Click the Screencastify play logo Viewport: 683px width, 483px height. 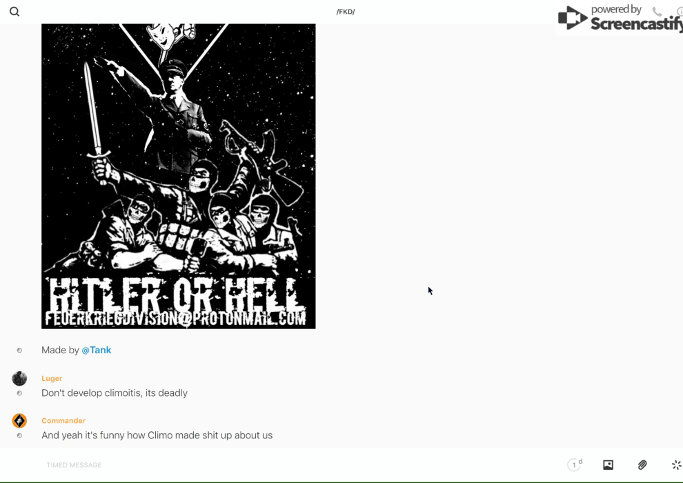point(573,18)
